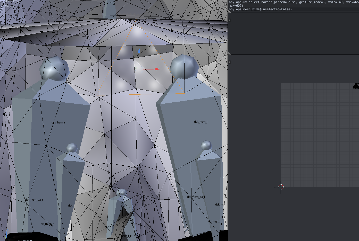The height and width of the screenshot is (241, 359).
Task: Select the large joint sphere above dsk_hem_l
Action: tap(184, 67)
